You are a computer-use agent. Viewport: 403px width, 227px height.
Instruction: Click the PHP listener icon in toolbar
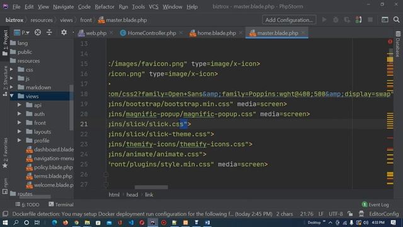358,20
